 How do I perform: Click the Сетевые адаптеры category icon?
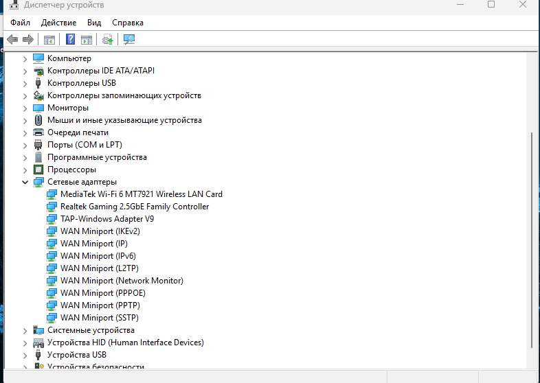tap(38, 182)
